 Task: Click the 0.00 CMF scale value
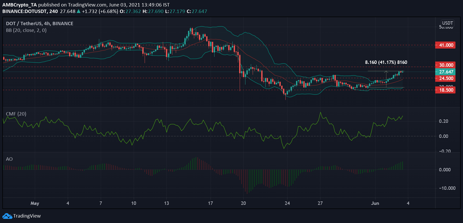point(444,136)
